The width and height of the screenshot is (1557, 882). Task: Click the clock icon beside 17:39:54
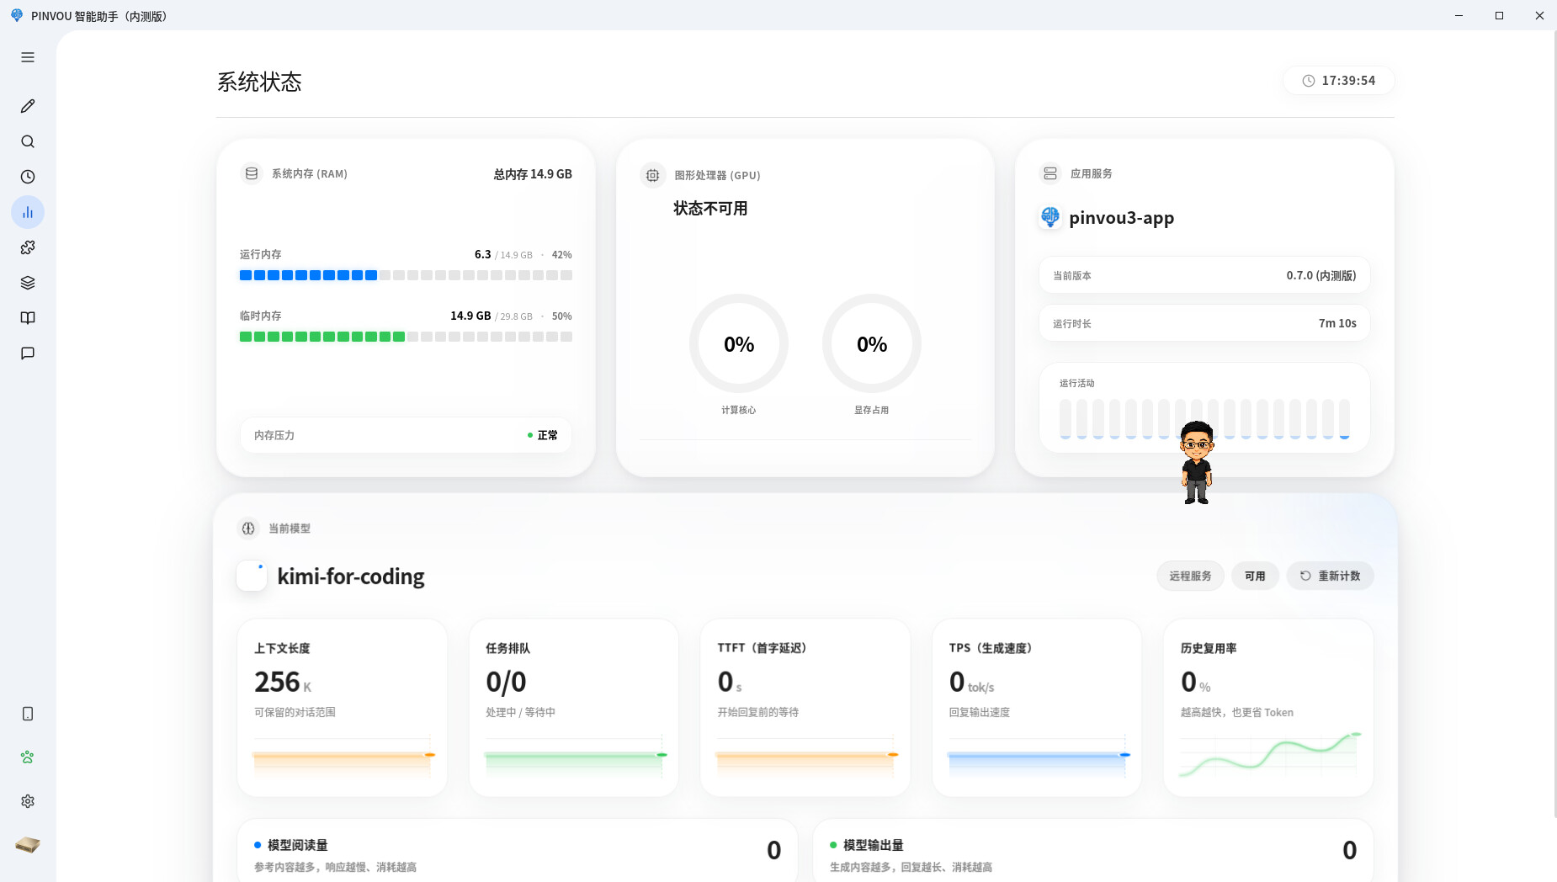coord(1309,81)
